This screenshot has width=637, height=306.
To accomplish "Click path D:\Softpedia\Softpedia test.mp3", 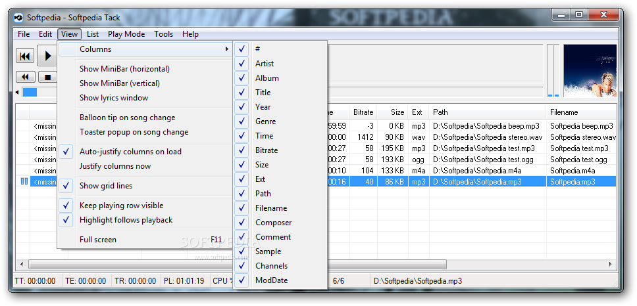I will coord(484,148).
